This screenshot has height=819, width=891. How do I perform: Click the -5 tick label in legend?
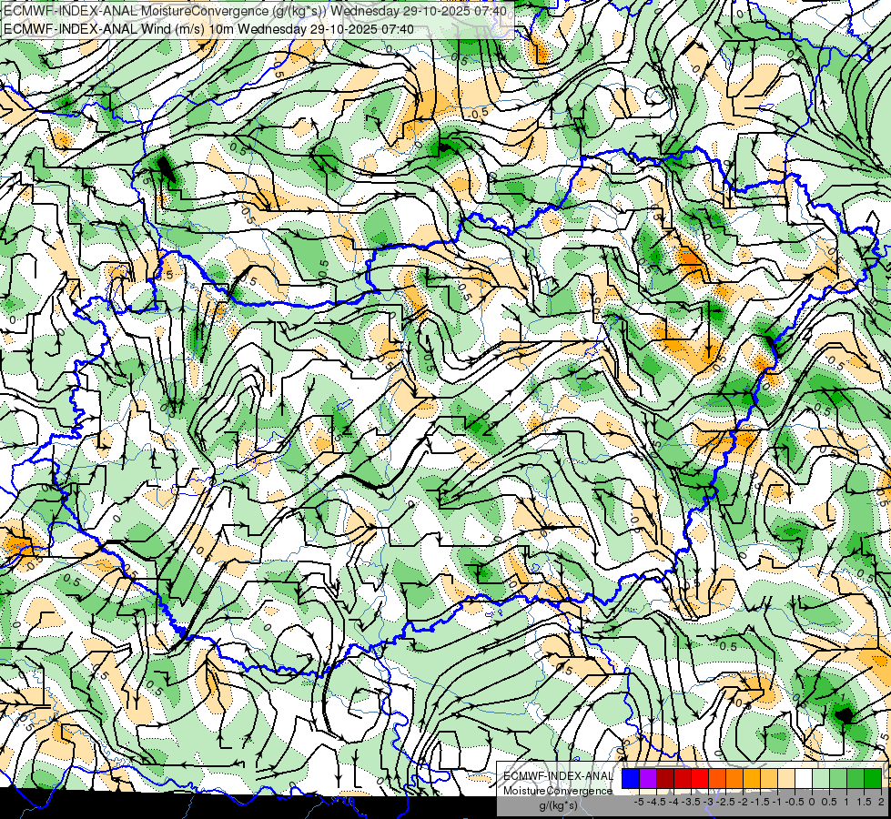pyautogui.click(x=639, y=802)
